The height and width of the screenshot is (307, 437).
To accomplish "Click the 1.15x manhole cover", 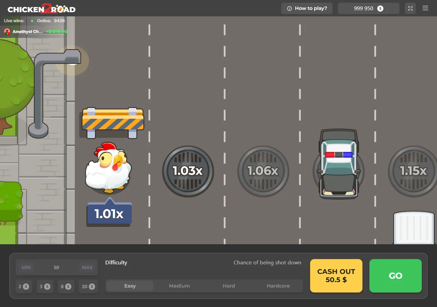I will (x=413, y=171).
